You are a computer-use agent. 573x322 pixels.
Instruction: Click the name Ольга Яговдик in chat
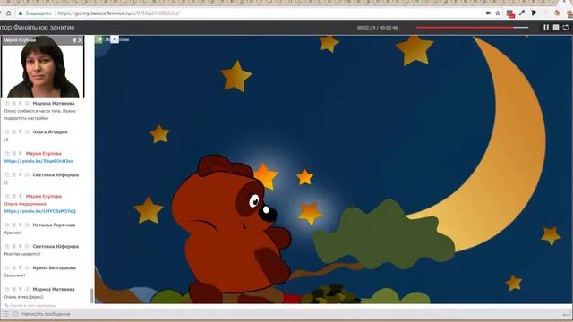[x=50, y=131]
